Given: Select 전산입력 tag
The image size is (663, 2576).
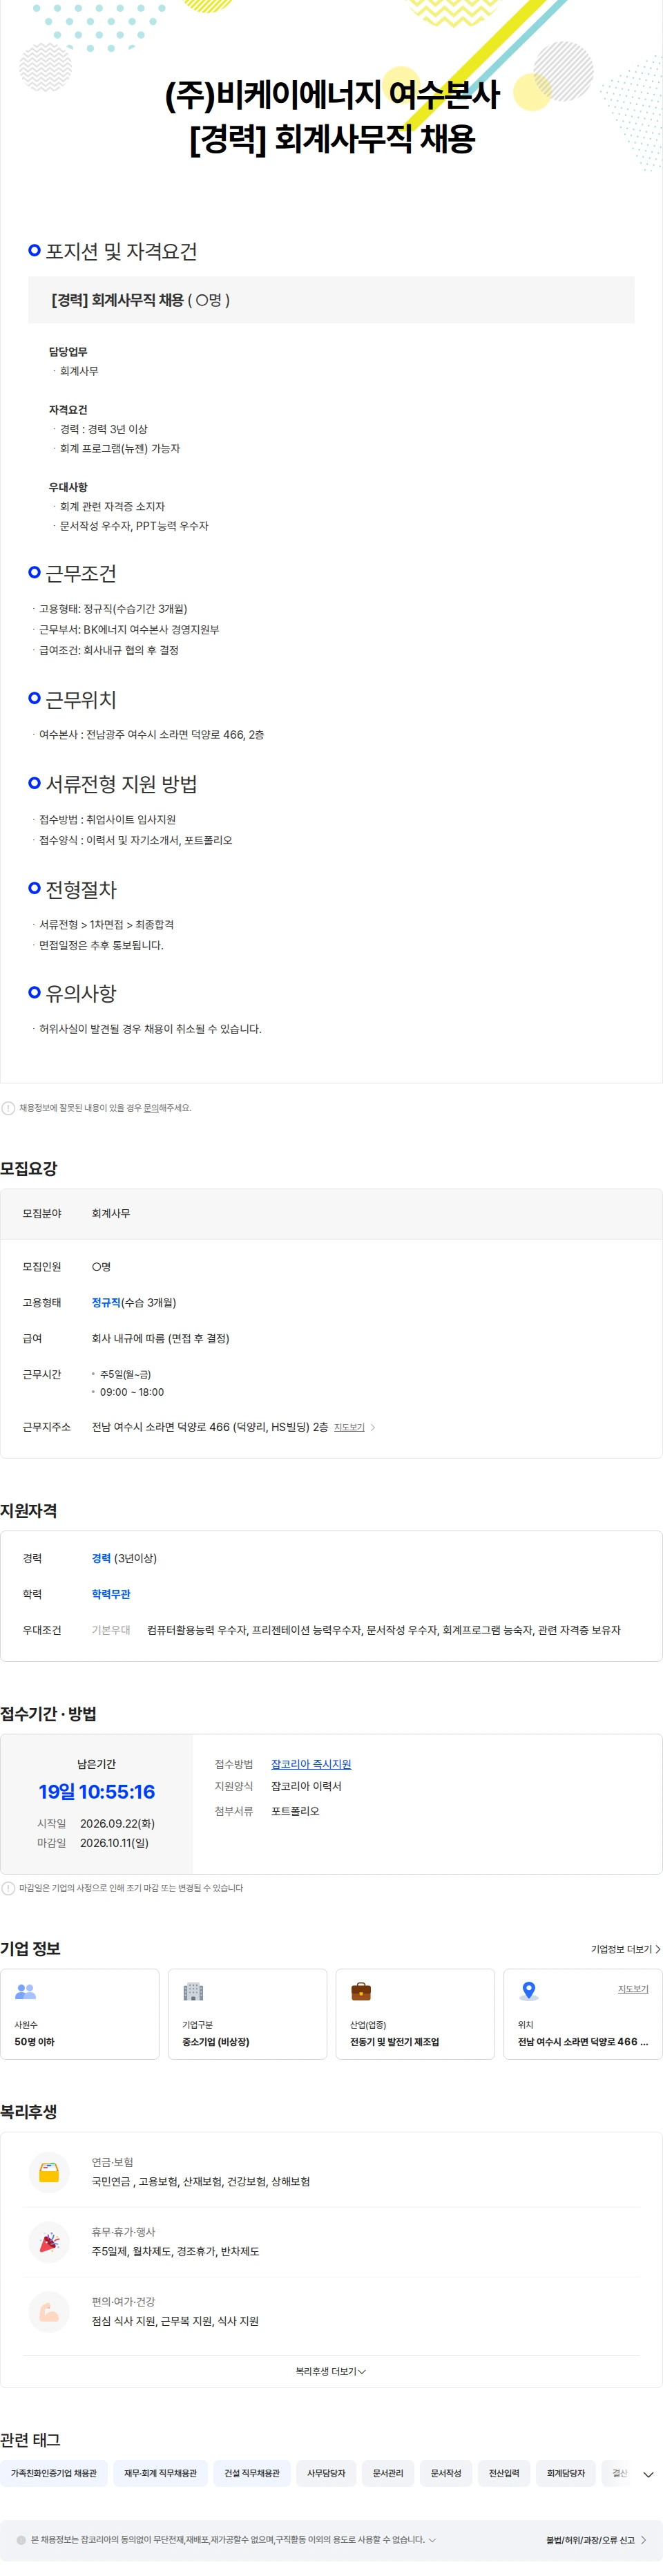Looking at the screenshot, I should (504, 2474).
